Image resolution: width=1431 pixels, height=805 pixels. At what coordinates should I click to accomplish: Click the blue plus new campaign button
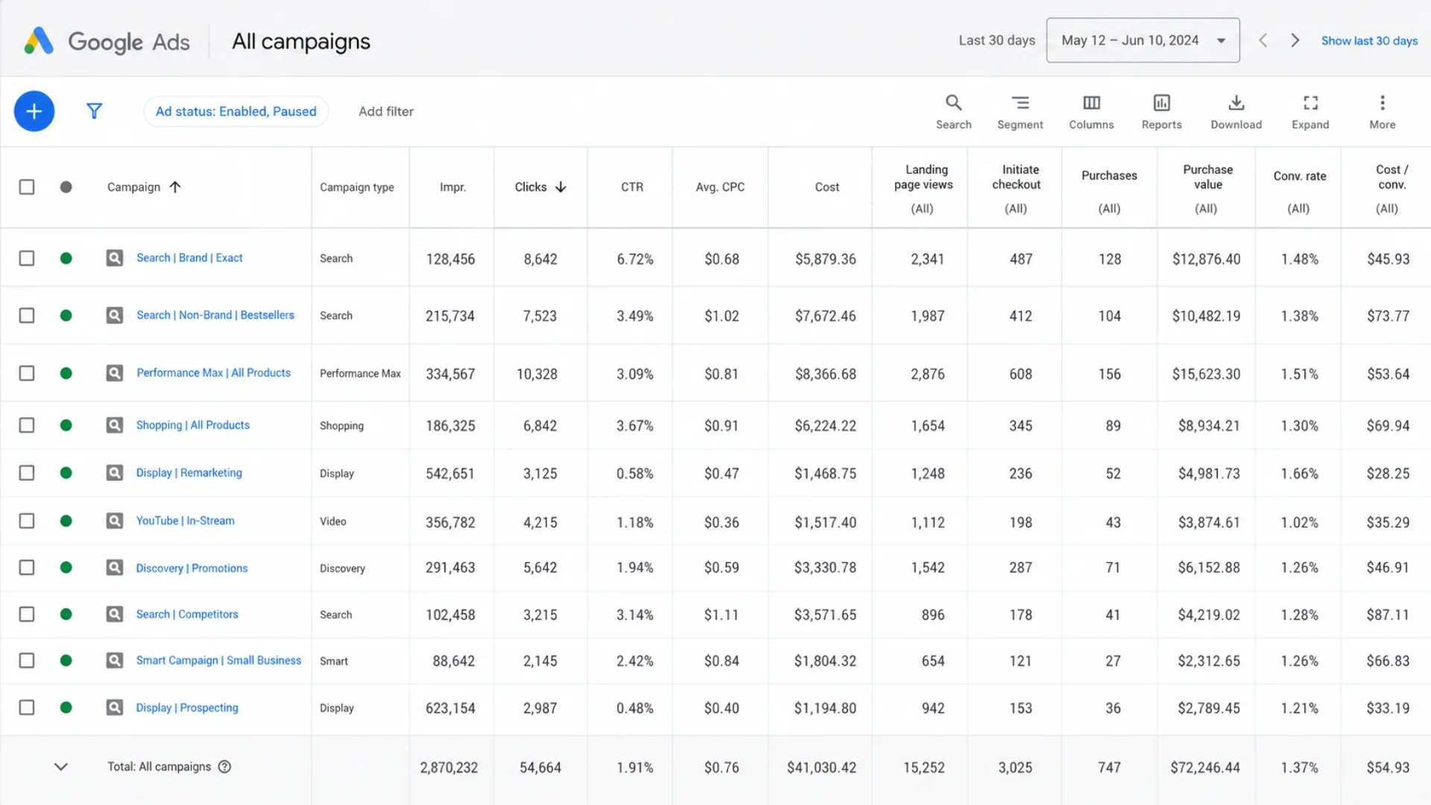34,111
